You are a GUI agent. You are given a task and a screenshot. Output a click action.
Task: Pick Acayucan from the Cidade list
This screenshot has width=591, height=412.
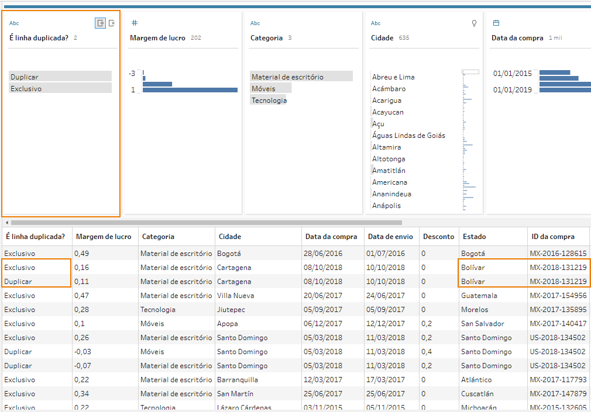[x=388, y=112]
